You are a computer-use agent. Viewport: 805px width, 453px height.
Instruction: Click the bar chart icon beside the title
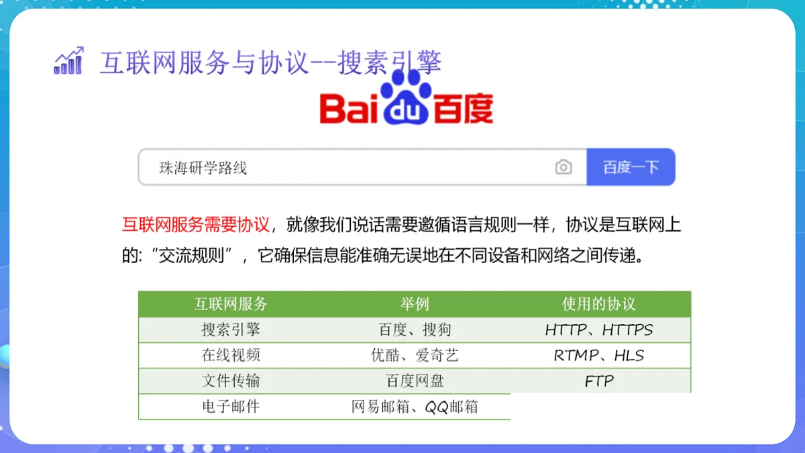point(68,60)
